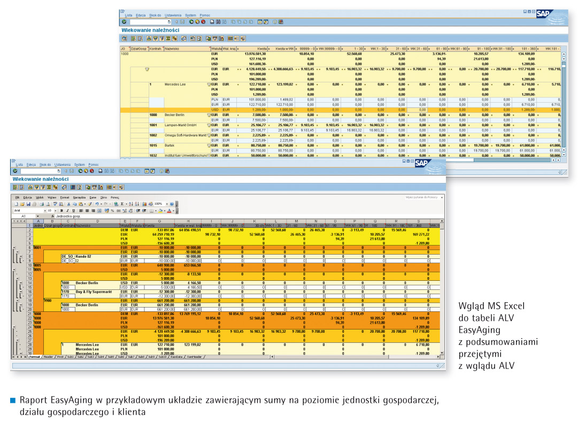The height and width of the screenshot is (429, 578).
Task: Click the red Cancel icon in the back SAP window
Action: point(203,22)
